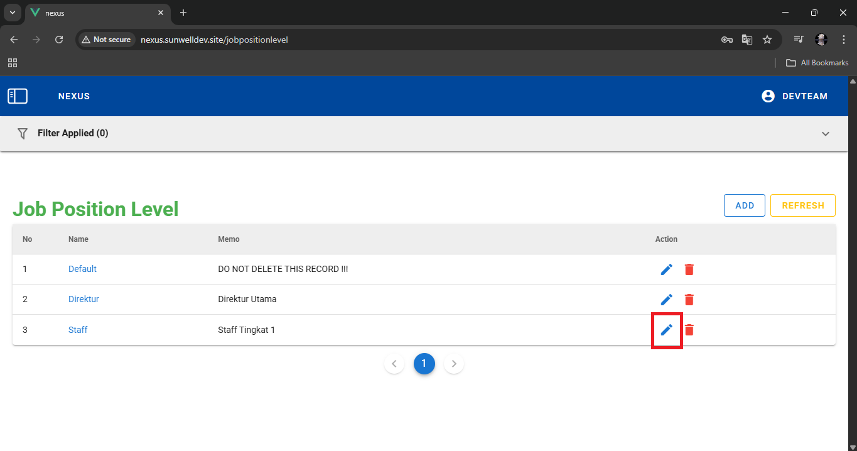Delete the Default record using trash icon
The width and height of the screenshot is (857, 451).
pyautogui.click(x=689, y=269)
